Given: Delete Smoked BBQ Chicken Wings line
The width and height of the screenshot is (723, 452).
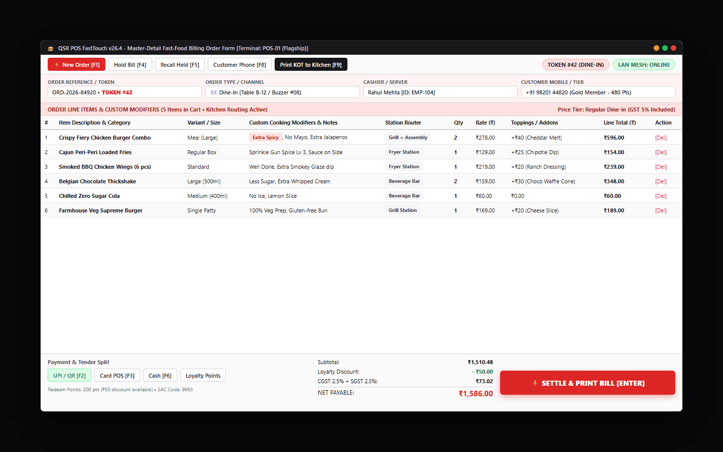Looking at the screenshot, I should point(661,167).
